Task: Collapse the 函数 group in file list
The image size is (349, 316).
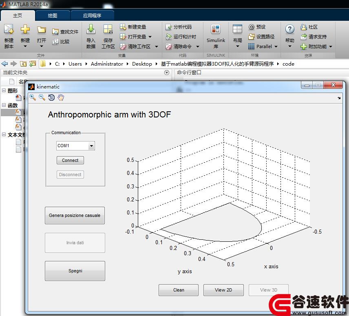Action: pyautogui.click(x=4, y=105)
